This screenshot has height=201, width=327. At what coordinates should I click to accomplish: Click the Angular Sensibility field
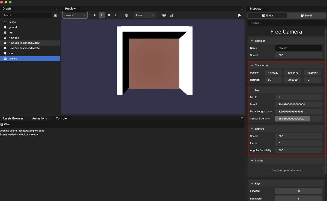pos(299,150)
